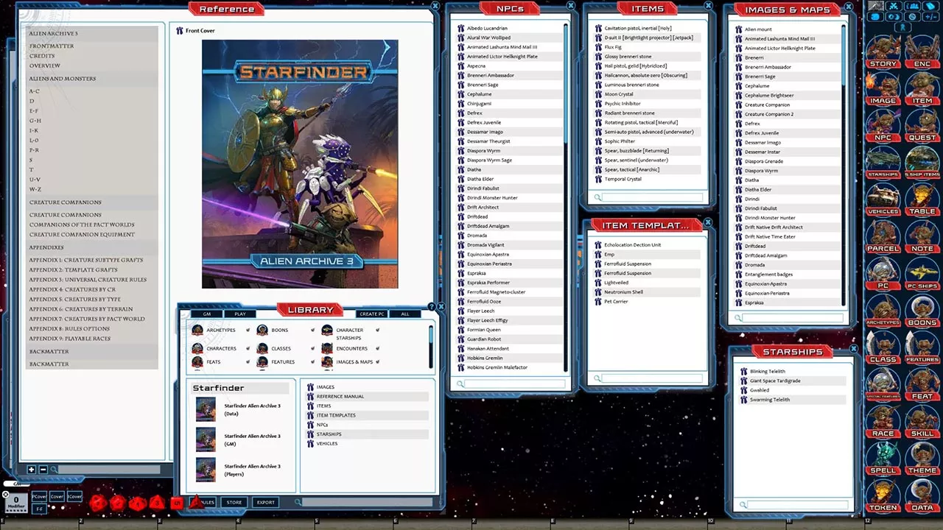Click the Export button in Library
943x530 pixels.
266,502
